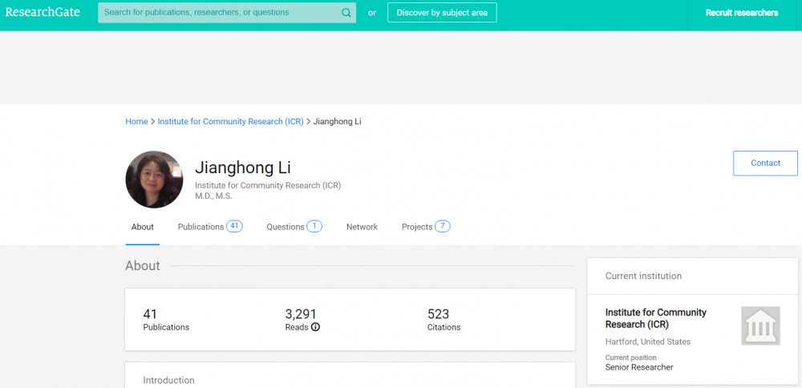Open the Recruit researchers link
The height and width of the screenshot is (388, 802).
(741, 13)
